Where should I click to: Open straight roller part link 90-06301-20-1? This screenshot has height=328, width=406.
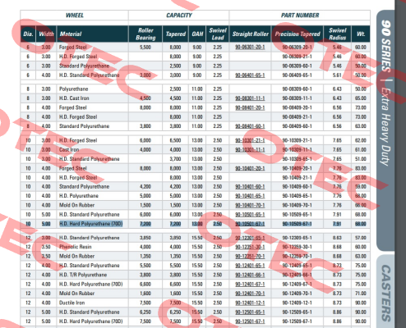250,48
